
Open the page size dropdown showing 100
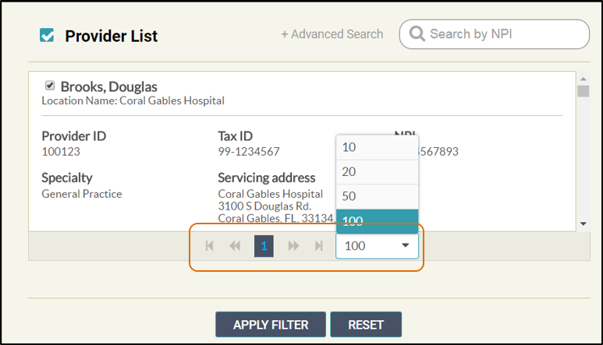pos(378,246)
